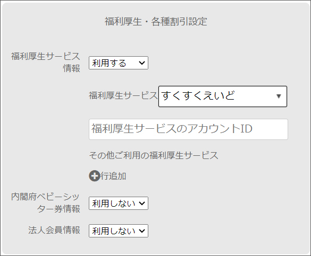Click the chevron on the 利用する select

point(142,63)
